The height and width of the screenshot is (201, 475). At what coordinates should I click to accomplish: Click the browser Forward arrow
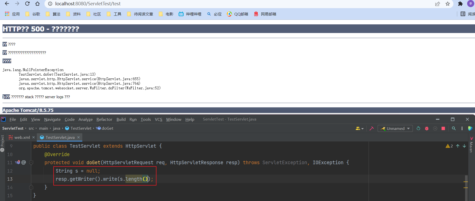[x=17, y=4]
